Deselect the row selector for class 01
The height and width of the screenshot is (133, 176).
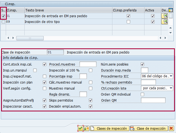coord(3,16)
